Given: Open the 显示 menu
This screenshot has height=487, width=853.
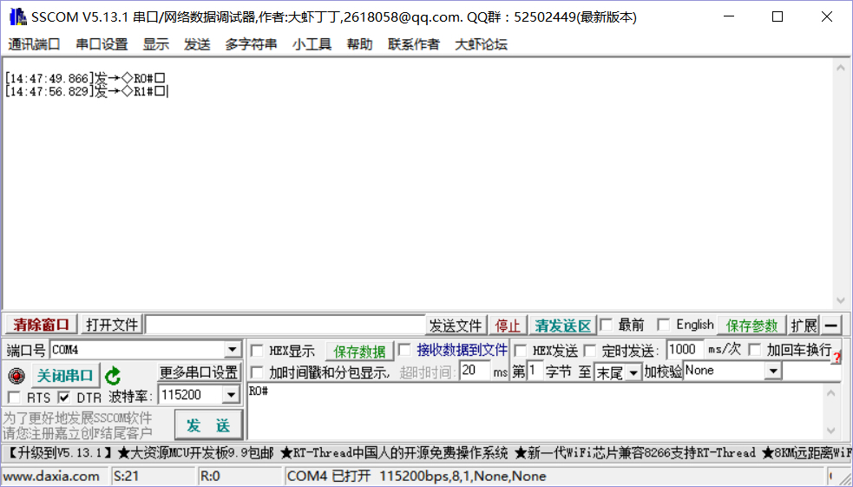Looking at the screenshot, I should (x=156, y=44).
